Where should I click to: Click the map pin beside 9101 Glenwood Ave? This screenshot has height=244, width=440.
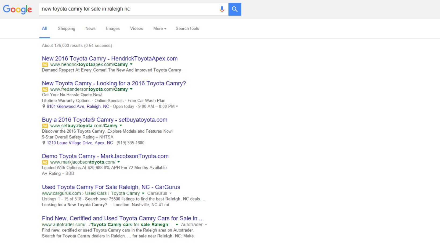pos(44,107)
